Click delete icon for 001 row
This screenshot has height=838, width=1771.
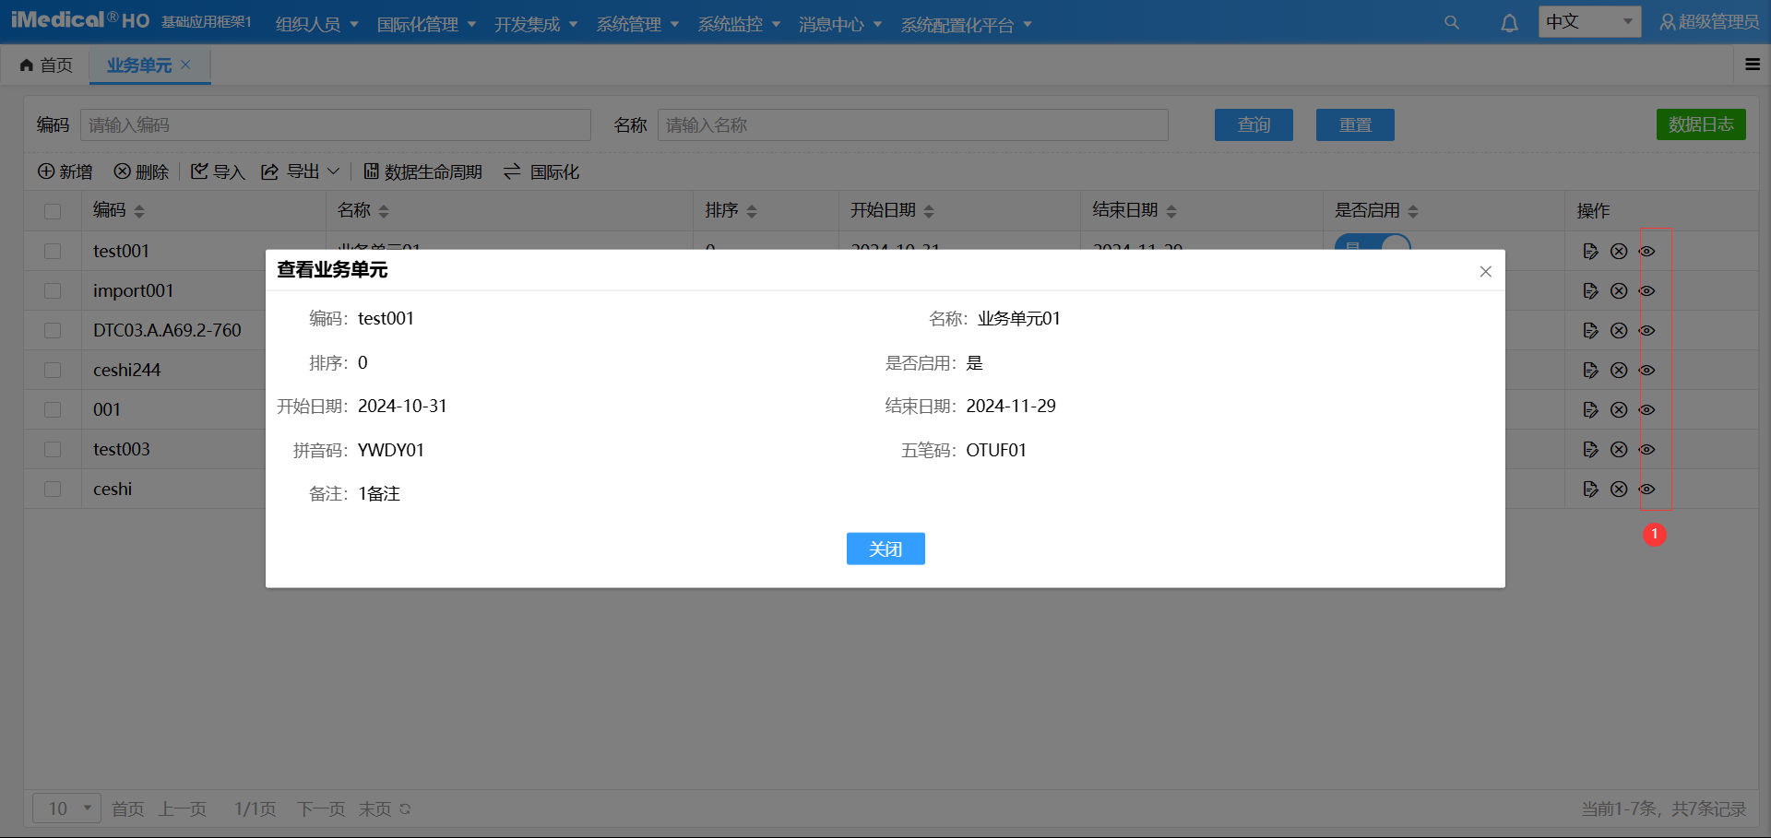pos(1619,409)
